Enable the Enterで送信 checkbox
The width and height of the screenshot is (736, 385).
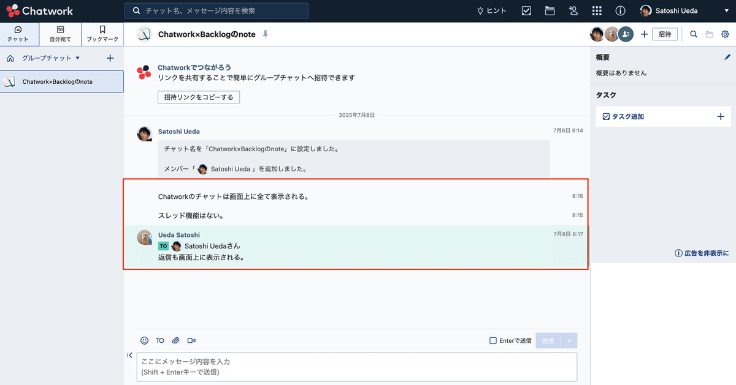click(493, 340)
